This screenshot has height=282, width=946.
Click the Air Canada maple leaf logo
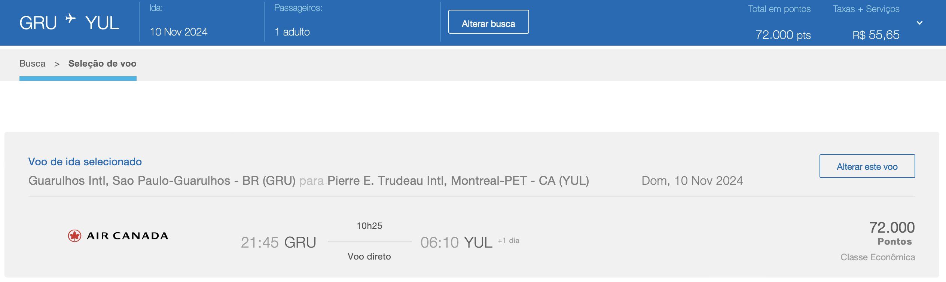click(74, 236)
